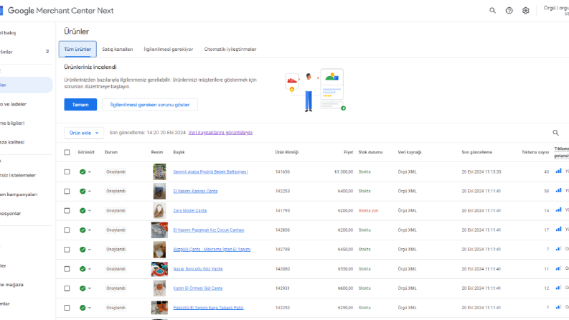Click click-potential bar icon for product 142931
The image size is (569, 320).
(x=558, y=288)
